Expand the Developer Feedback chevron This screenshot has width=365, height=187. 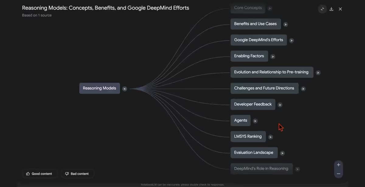click(280, 105)
